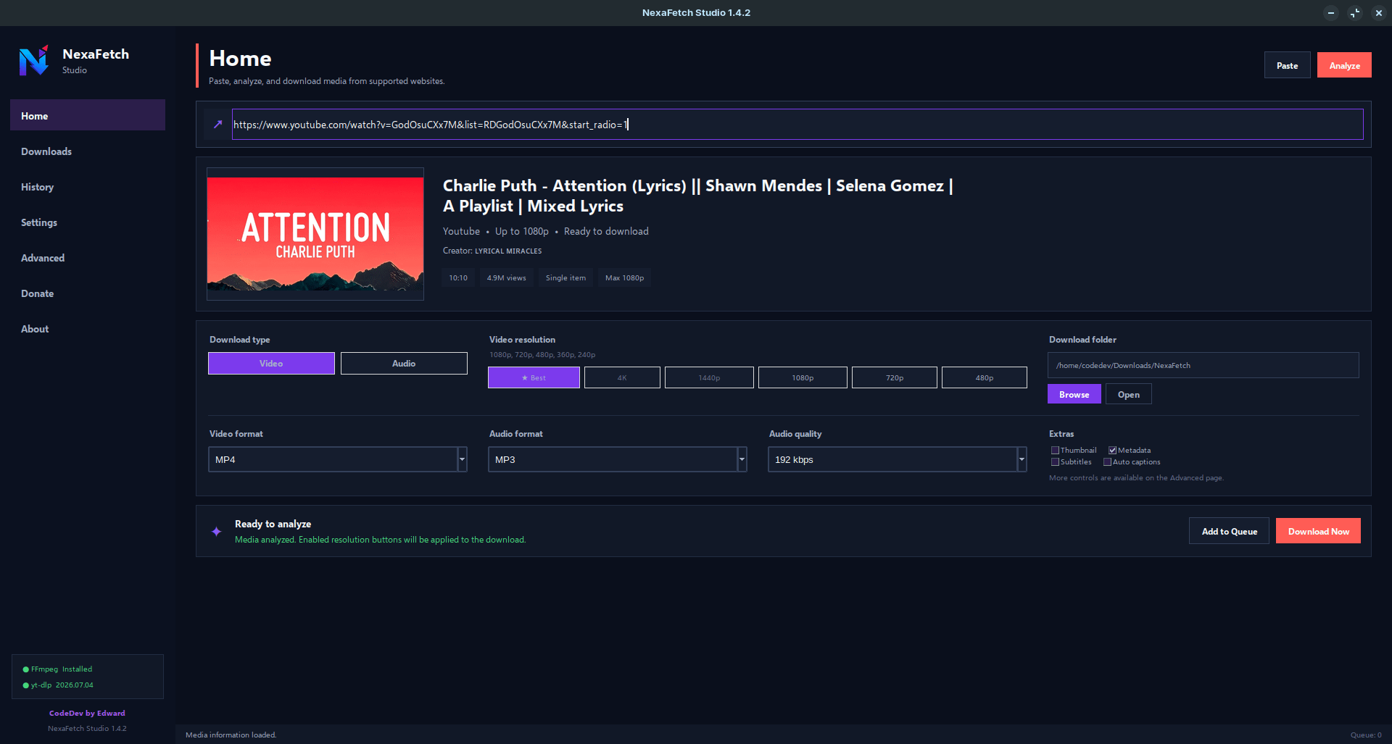
Task: Switch download type to Audio
Action: tap(404, 364)
